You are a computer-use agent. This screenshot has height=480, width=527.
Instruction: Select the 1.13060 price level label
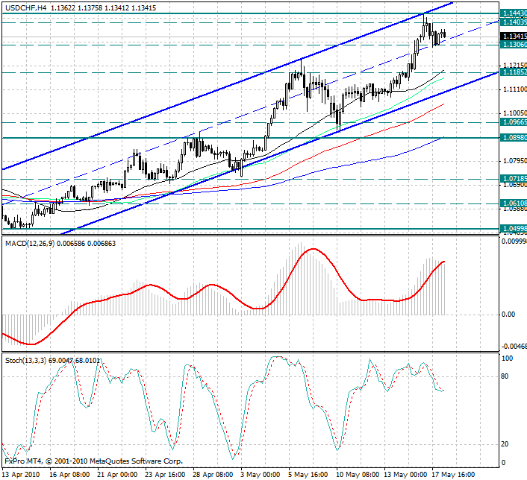tap(514, 44)
